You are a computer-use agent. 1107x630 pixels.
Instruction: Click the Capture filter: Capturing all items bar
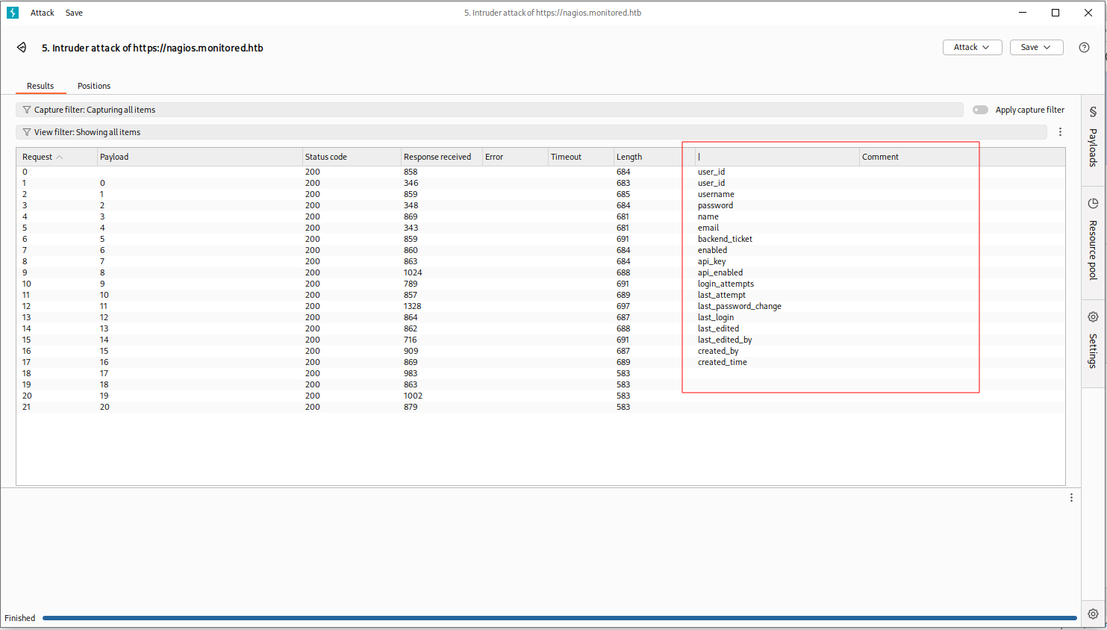click(x=490, y=110)
